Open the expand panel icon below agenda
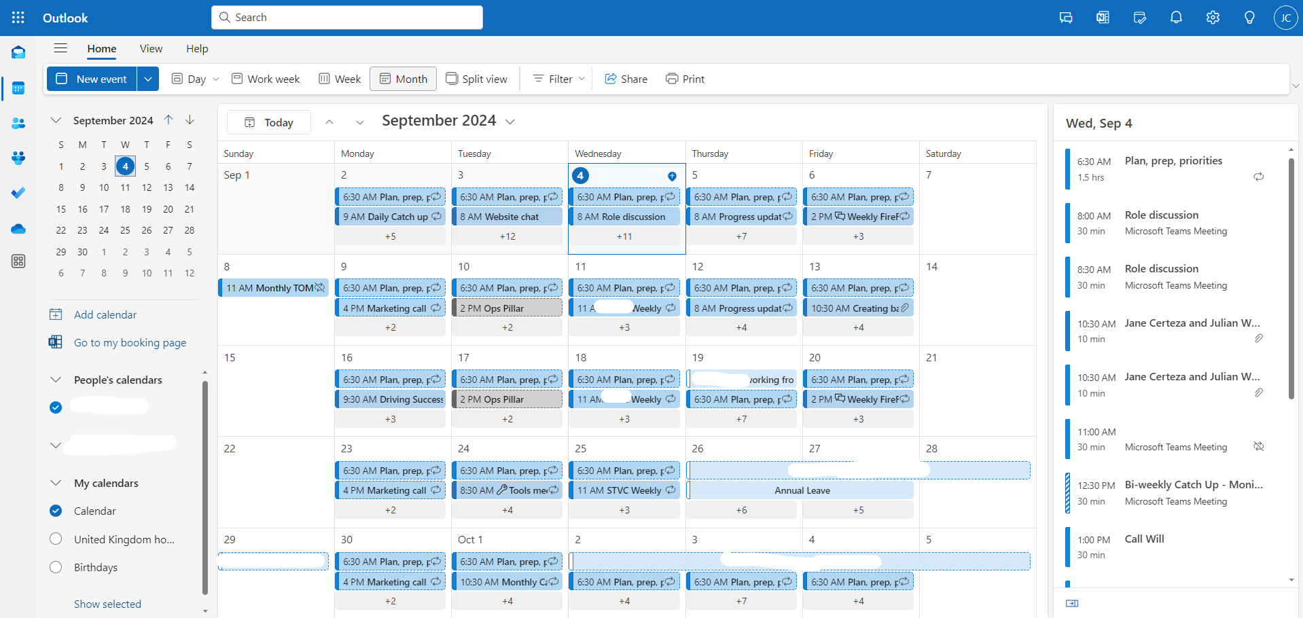Viewport: 1303px width, 618px height. point(1072,603)
